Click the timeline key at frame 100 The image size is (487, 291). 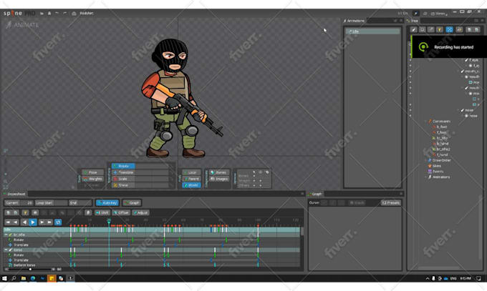258,230
